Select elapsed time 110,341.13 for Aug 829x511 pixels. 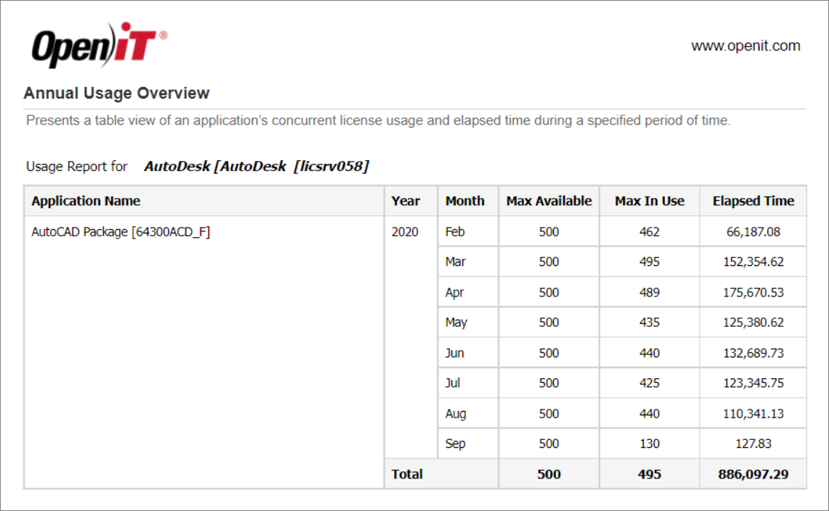(x=754, y=413)
